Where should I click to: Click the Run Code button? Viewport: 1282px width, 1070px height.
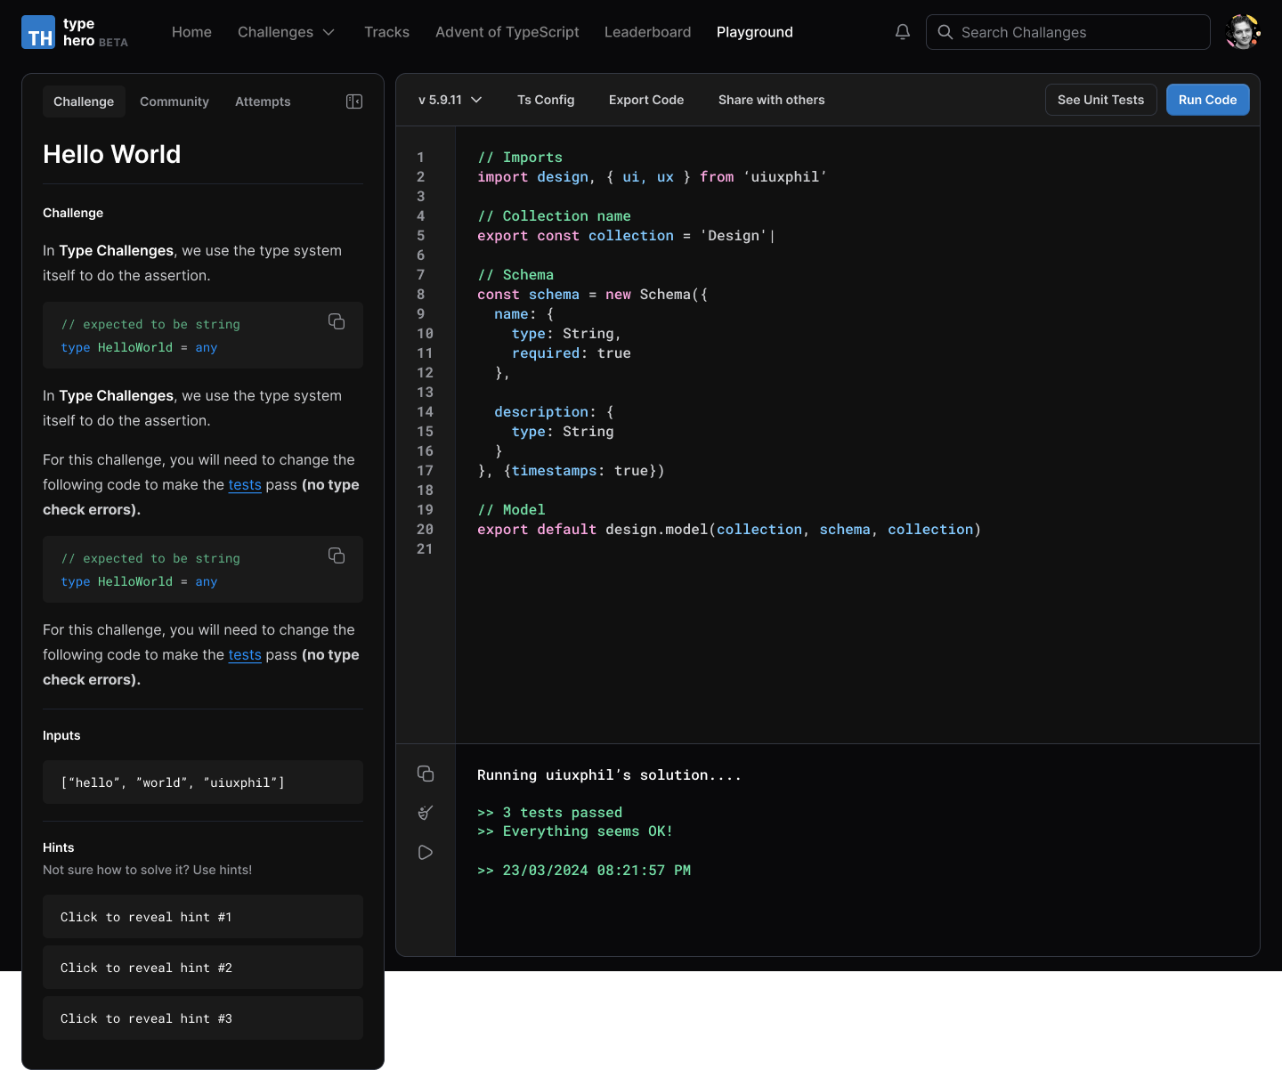(1207, 100)
